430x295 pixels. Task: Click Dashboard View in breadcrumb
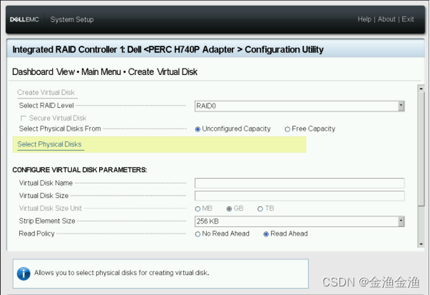(x=43, y=72)
